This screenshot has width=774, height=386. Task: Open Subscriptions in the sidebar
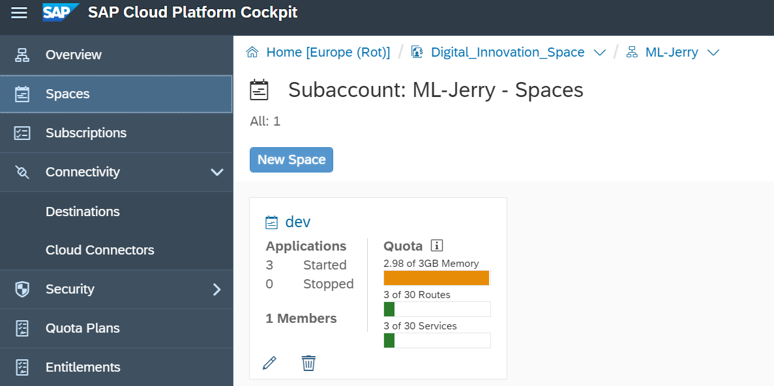(85, 133)
